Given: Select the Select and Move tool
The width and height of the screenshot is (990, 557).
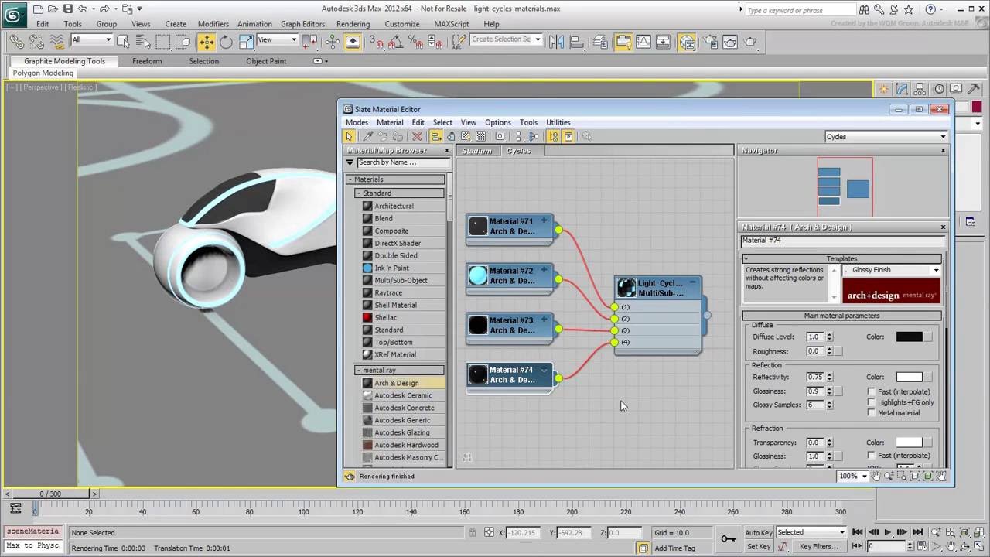Looking at the screenshot, I should pos(207,42).
